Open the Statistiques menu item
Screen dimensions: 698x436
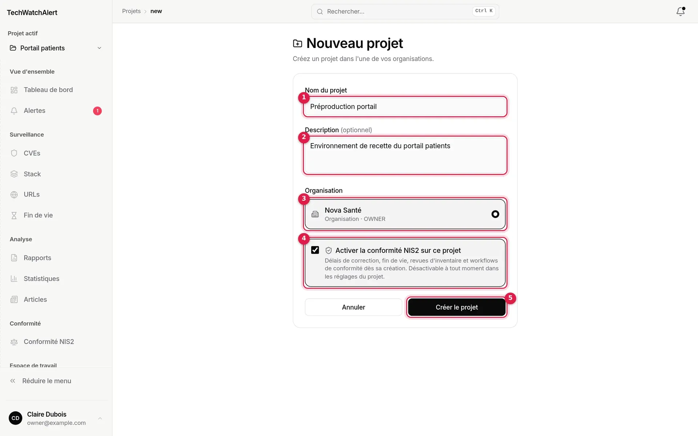pyautogui.click(x=56, y=279)
